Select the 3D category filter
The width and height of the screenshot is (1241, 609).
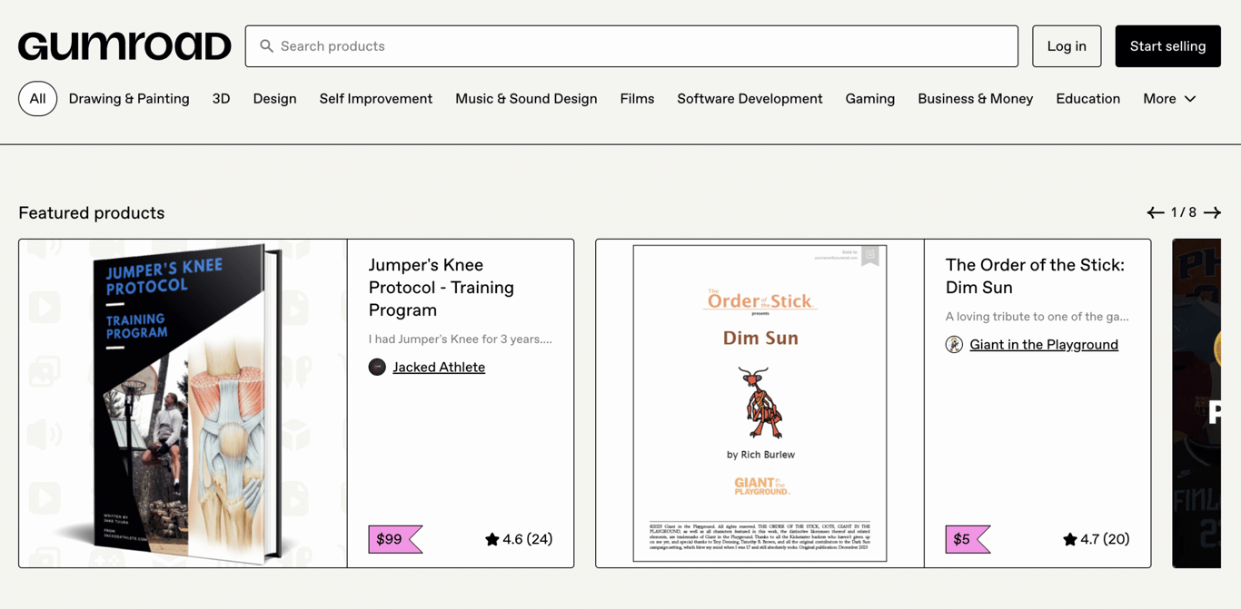coord(221,98)
